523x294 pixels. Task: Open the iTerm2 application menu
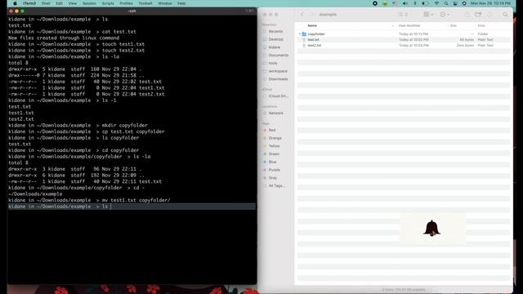29,3
